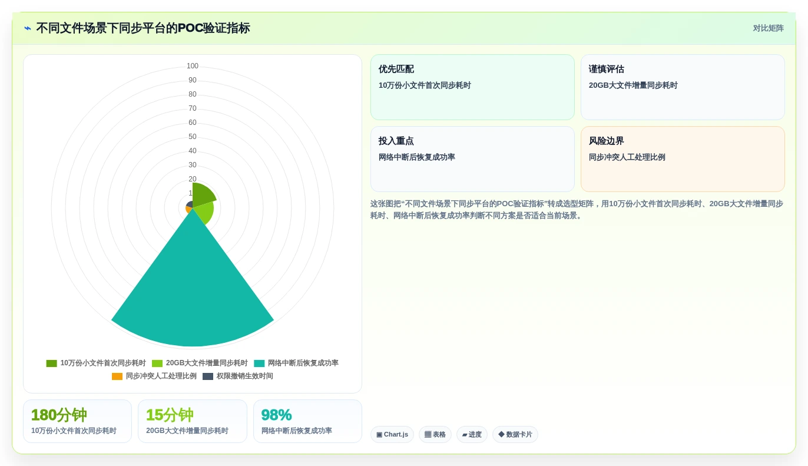Toggle legend item 网络中断后恢复成功率
The height and width of the screenshot is (466, 808).
pyautogui.click(x=296, y=363)
